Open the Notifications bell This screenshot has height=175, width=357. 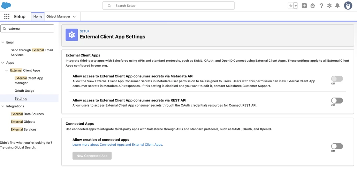coord(337,6)
